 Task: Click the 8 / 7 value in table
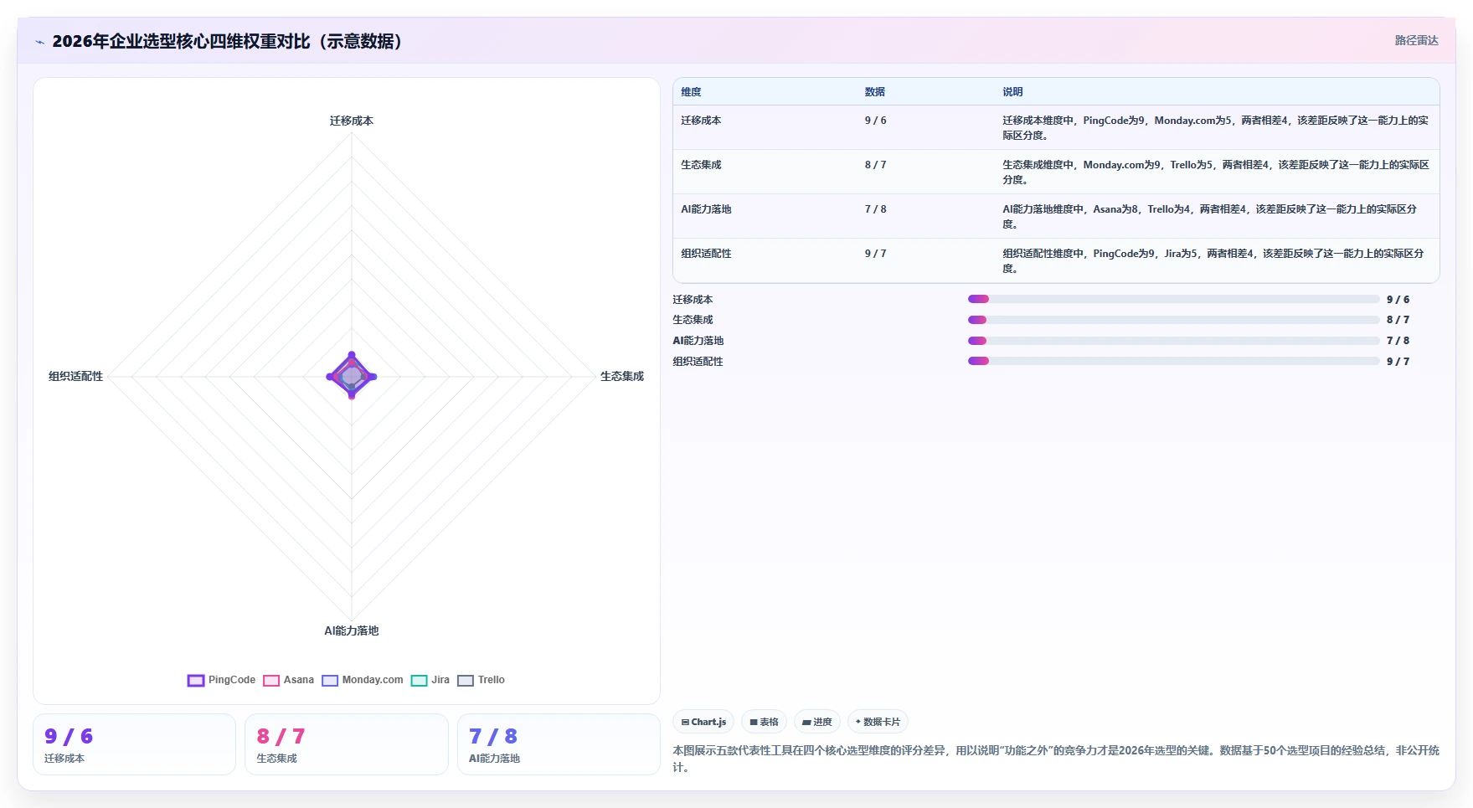[x=875, y=165]
